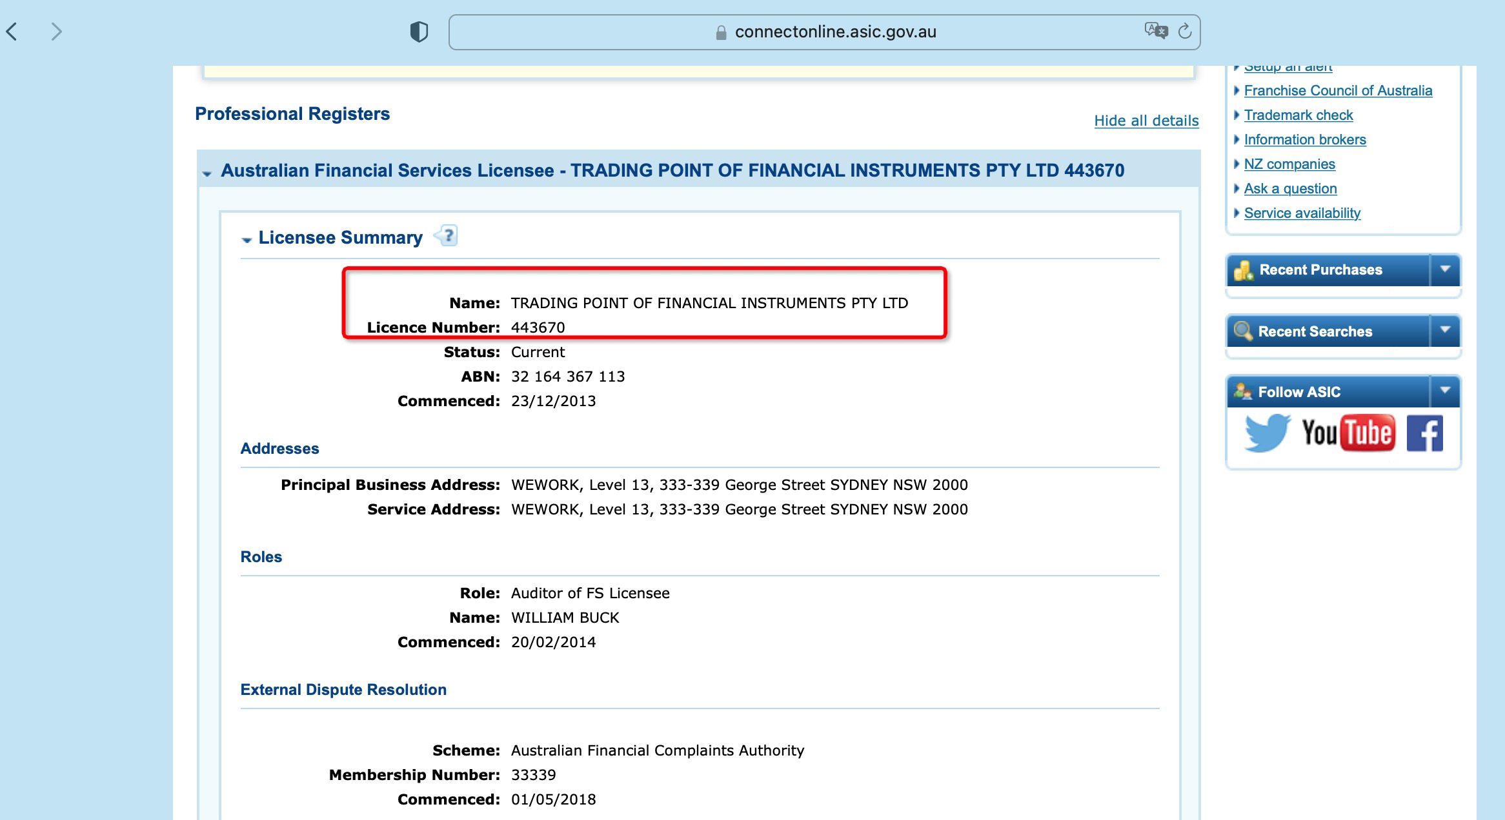Click the Facebook icon under Follow ASIC
Screen dimensions: 1505x820
pos(1424,433)
